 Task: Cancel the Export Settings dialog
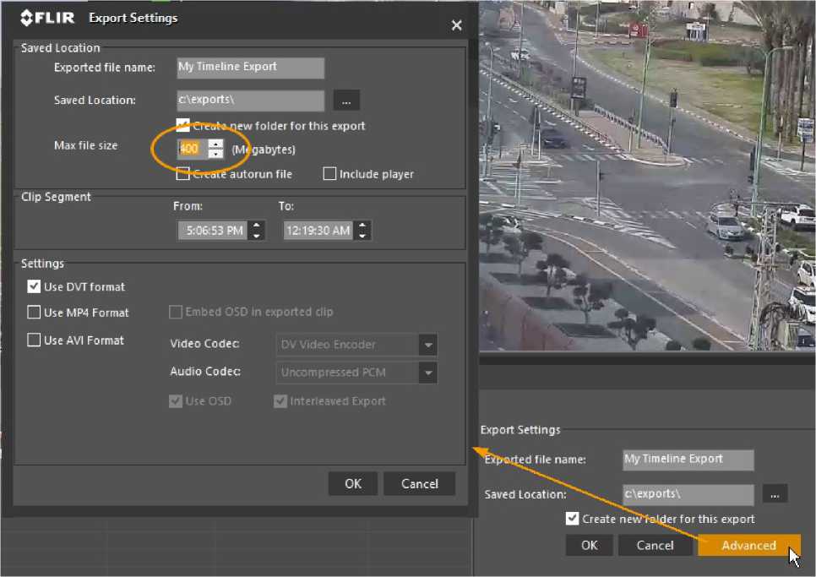tap(419, 483)
